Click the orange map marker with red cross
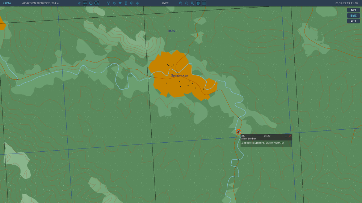362x203 pixels. 239,132
